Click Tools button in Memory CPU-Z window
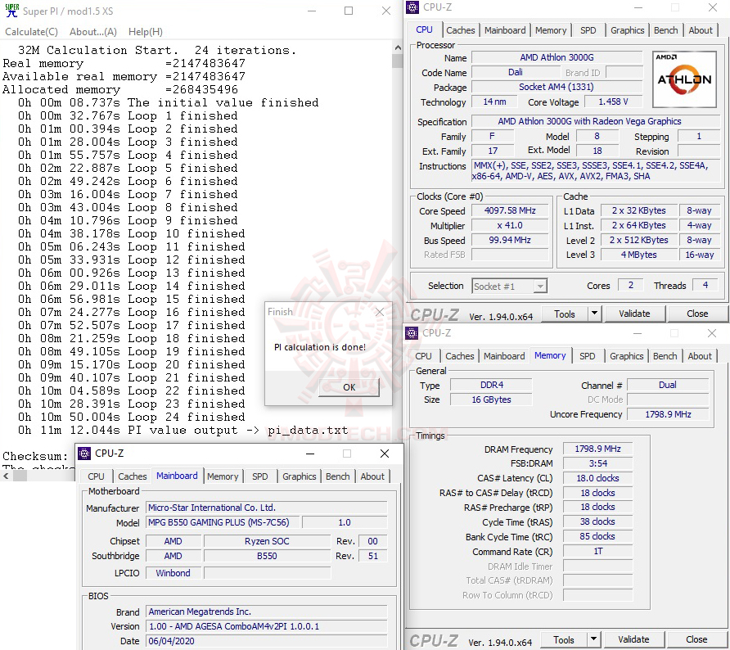This screenshot has width=730, height=650. coord(563,639)
